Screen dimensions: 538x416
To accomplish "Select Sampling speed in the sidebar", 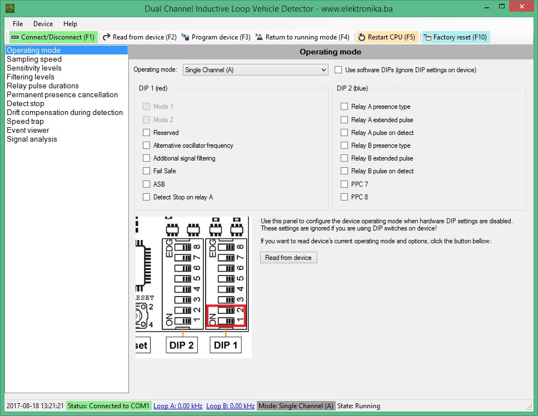I will tap(67, 59).
